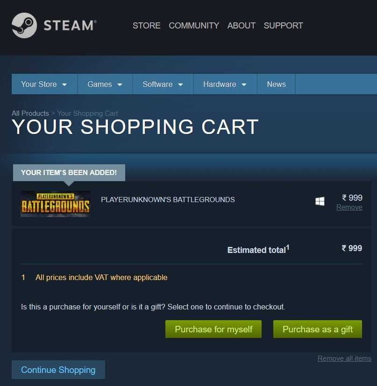Click the Steam logo icon
Viewport: 377px width, 386px height.
[x=24, y=25]
